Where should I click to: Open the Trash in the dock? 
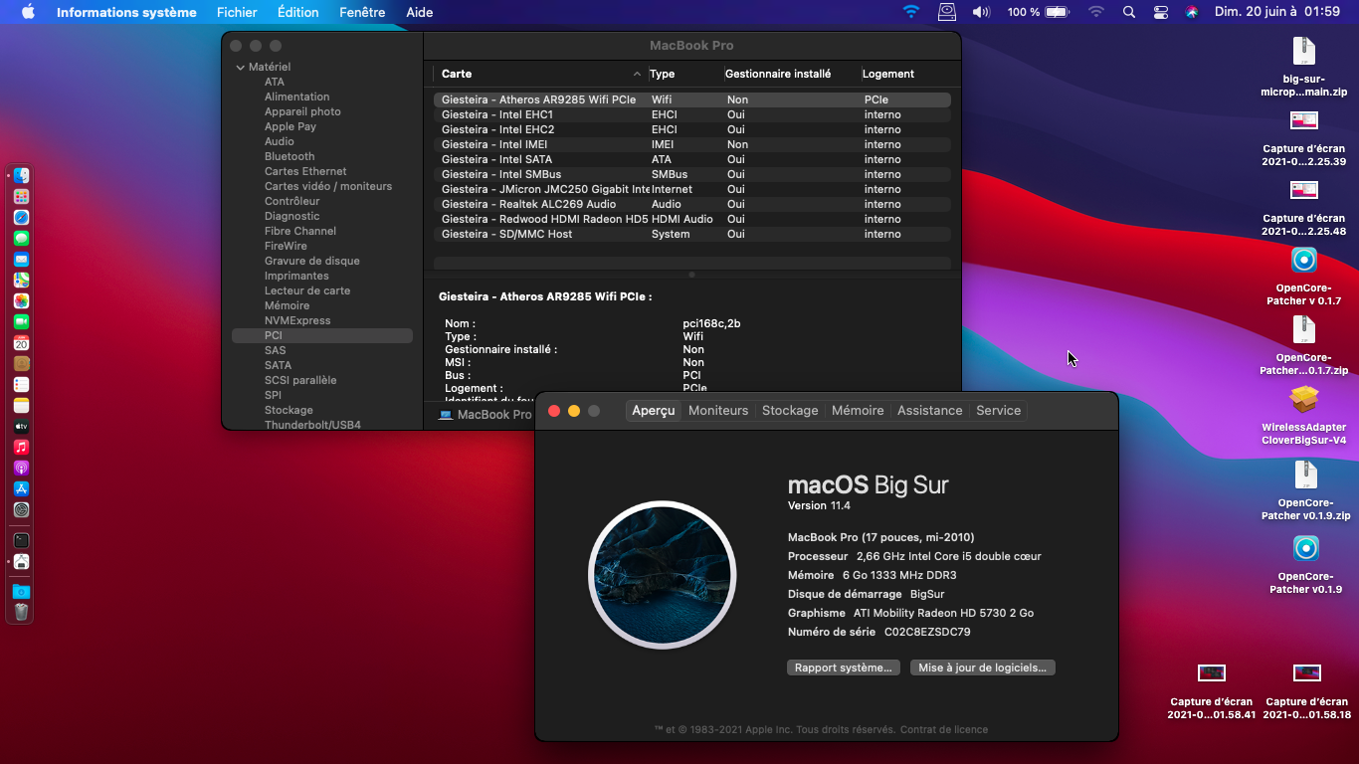pos(21,612)
